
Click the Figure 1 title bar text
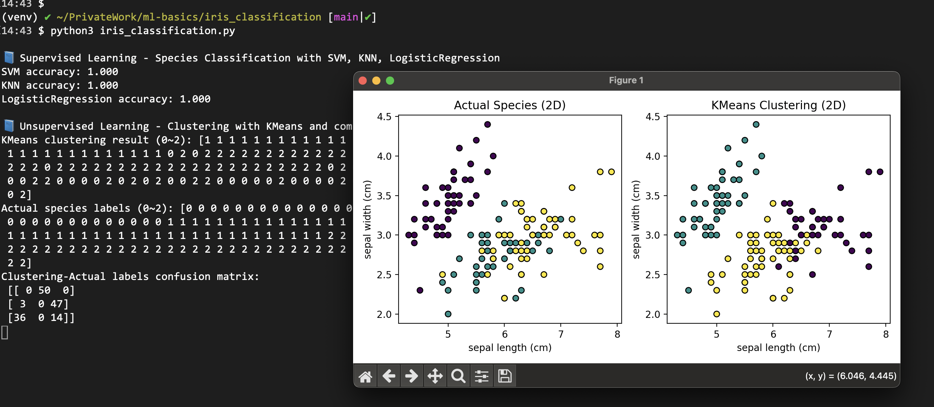click(626, 80)
